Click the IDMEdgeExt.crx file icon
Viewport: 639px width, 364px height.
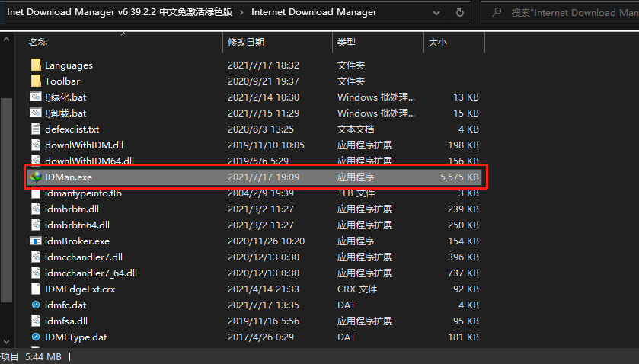click(x=36, y=289)
